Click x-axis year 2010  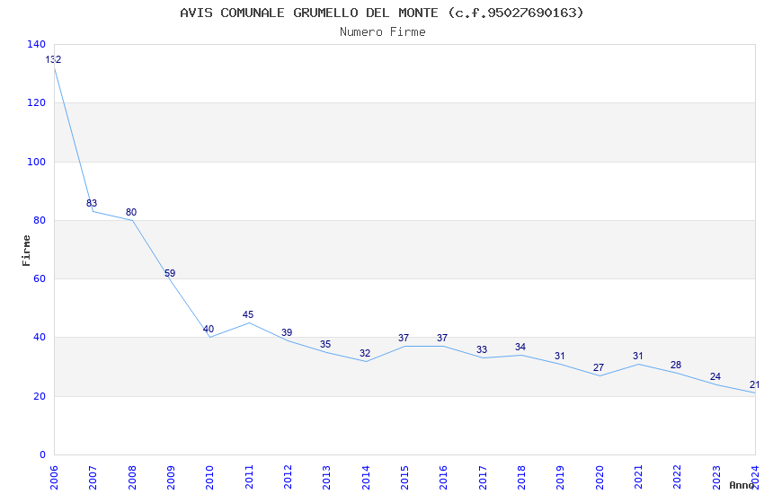click(x=209, y=477)
